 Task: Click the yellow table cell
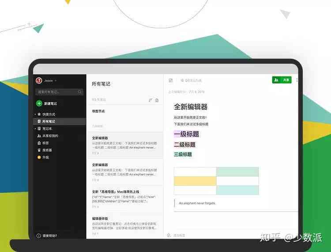[195, 181]
